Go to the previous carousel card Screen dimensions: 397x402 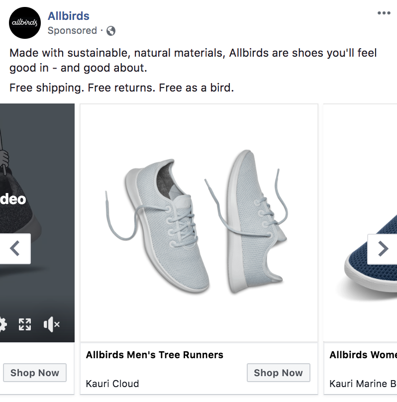pos(15,248)
